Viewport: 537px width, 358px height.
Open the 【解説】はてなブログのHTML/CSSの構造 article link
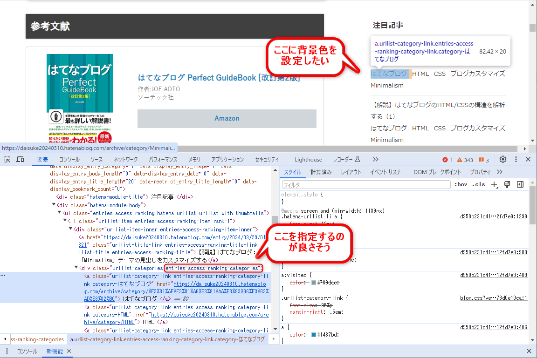pos(437,110)
